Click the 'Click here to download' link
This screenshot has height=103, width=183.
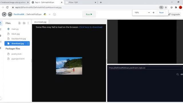(91, 27)
